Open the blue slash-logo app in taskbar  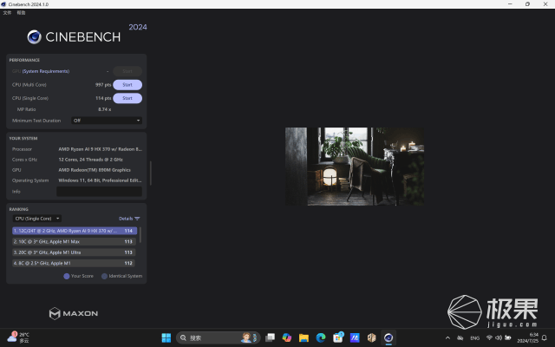click(x=355, y=337)
